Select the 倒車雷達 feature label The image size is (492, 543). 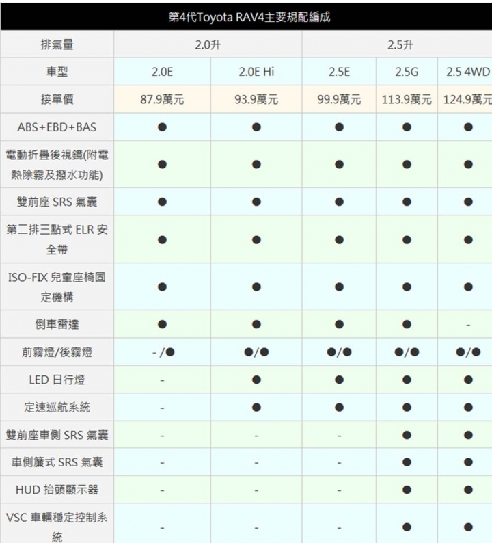(x=57, y=324)
